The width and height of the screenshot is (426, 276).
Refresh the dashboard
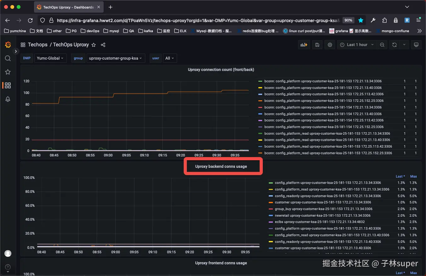[x=394, y=45]
